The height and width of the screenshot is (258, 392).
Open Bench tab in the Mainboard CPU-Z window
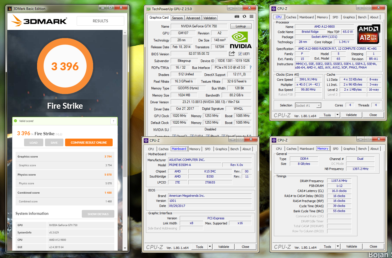tap(234, 149)
